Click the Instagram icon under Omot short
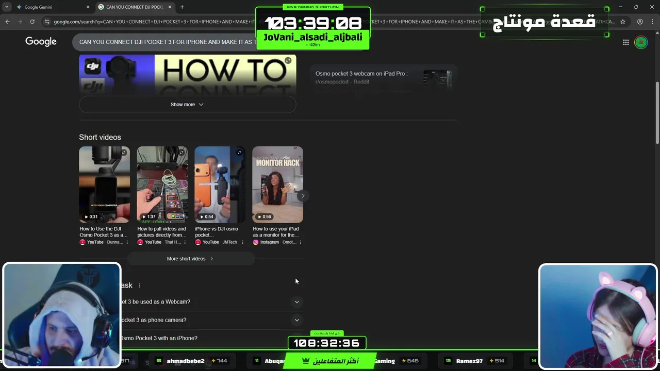This screenshot has height=371, width=660. click(x=256, y=242)
